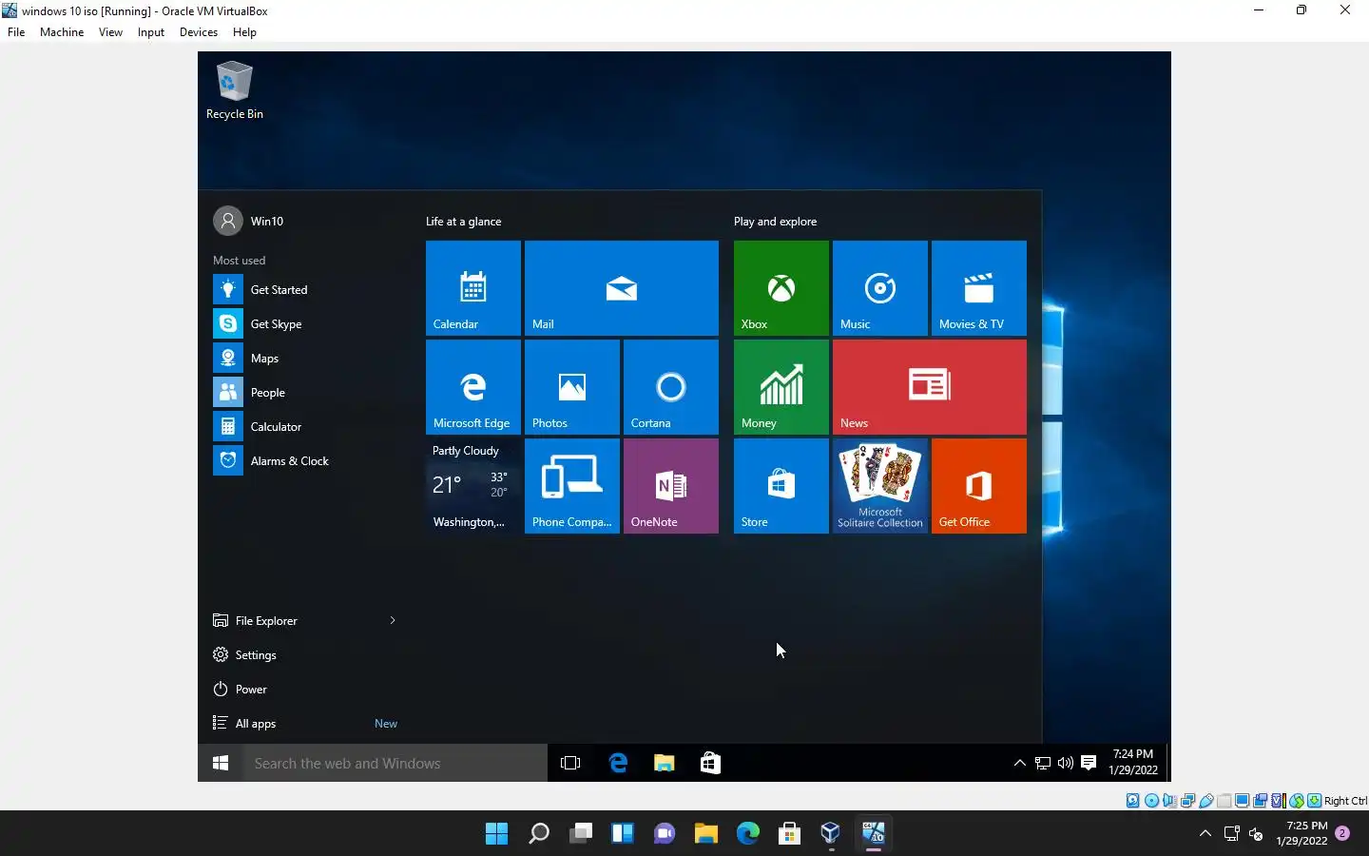
Task: Open the VirtualBox Input menu
Action: tap(150, 31)
